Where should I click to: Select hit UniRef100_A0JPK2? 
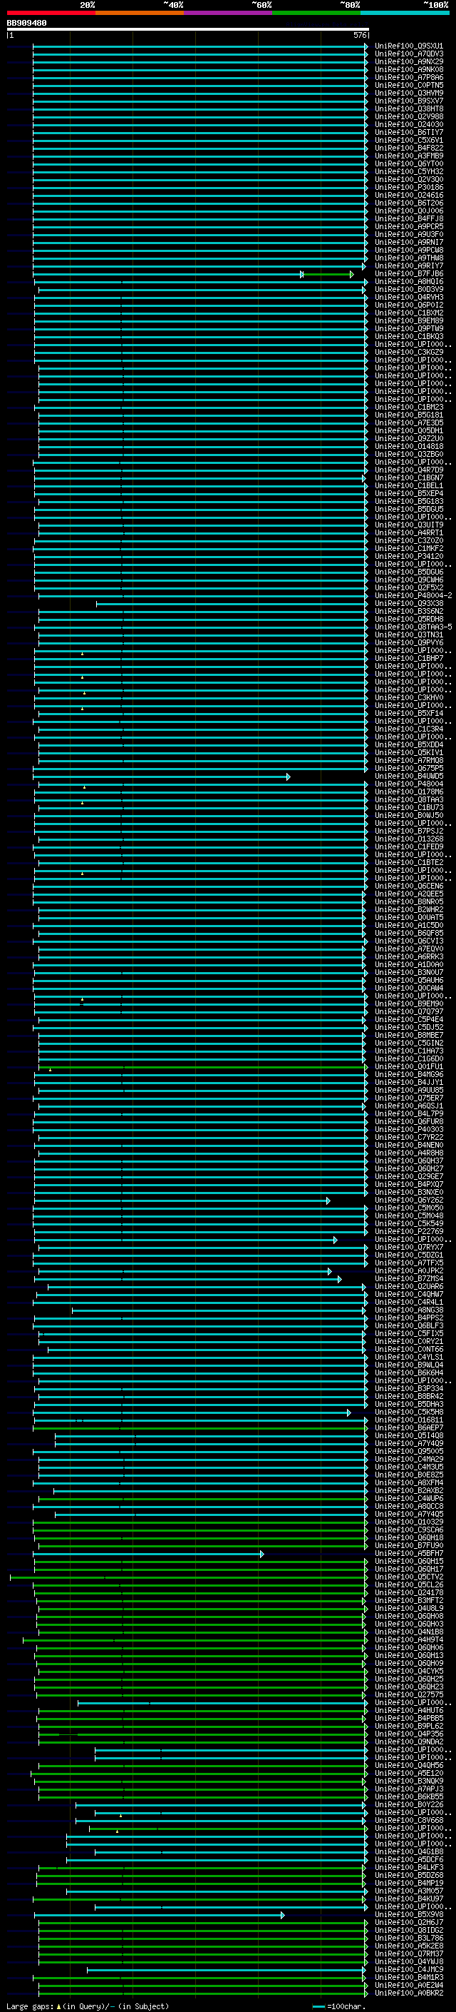pyautogui.click(x=408, y=1270)
